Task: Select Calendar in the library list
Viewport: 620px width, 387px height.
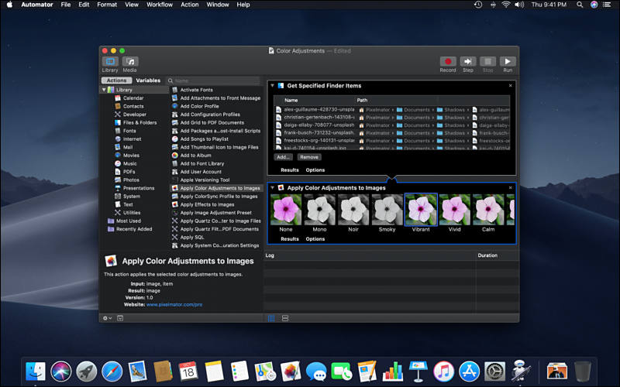Action: tap(133, 98)
